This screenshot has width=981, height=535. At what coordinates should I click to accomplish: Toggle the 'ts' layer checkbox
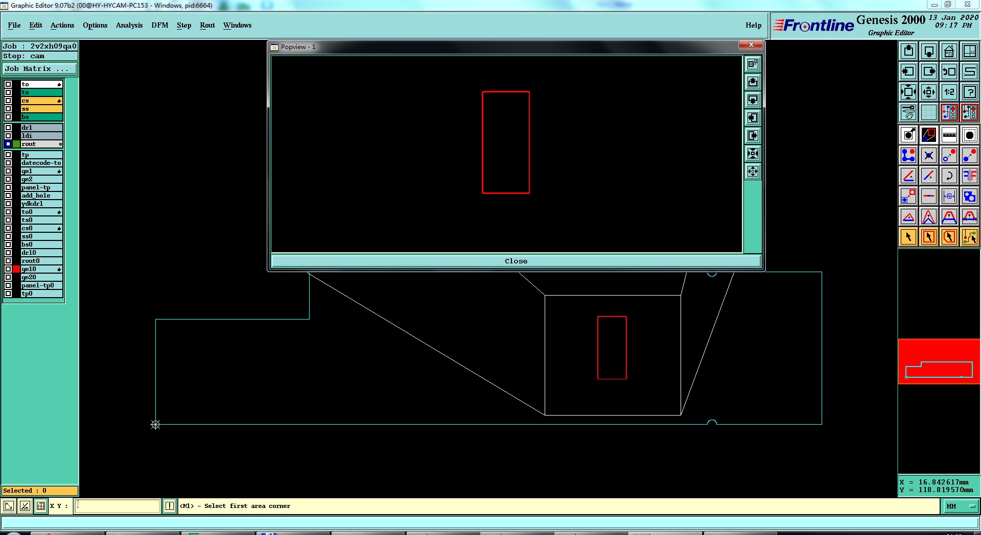8,92
